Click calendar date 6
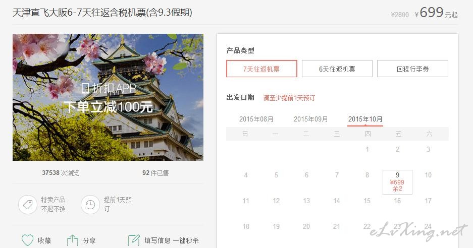 click(x=306, y=175)
